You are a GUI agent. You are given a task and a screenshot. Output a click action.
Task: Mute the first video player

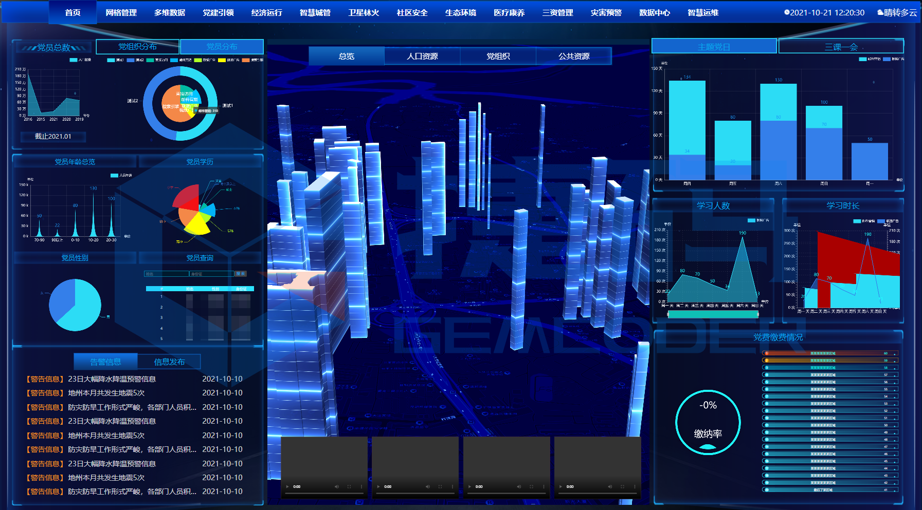click(x=337, y=486)
